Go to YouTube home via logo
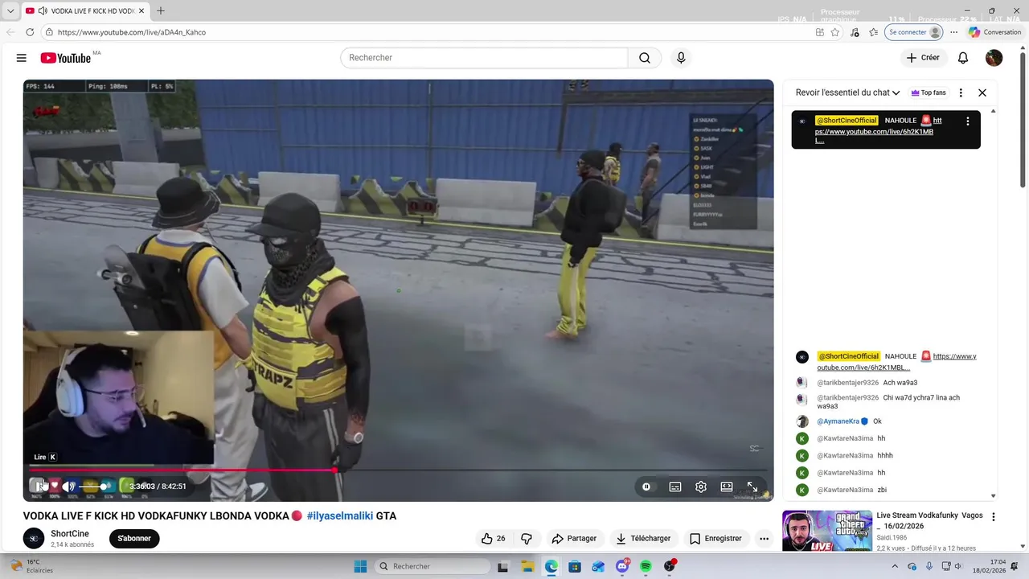This screenshot has height=579, width=1029. (x=66, y=58)
